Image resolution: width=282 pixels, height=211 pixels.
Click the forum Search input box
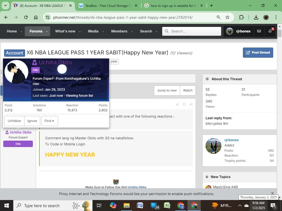[192, 31]
